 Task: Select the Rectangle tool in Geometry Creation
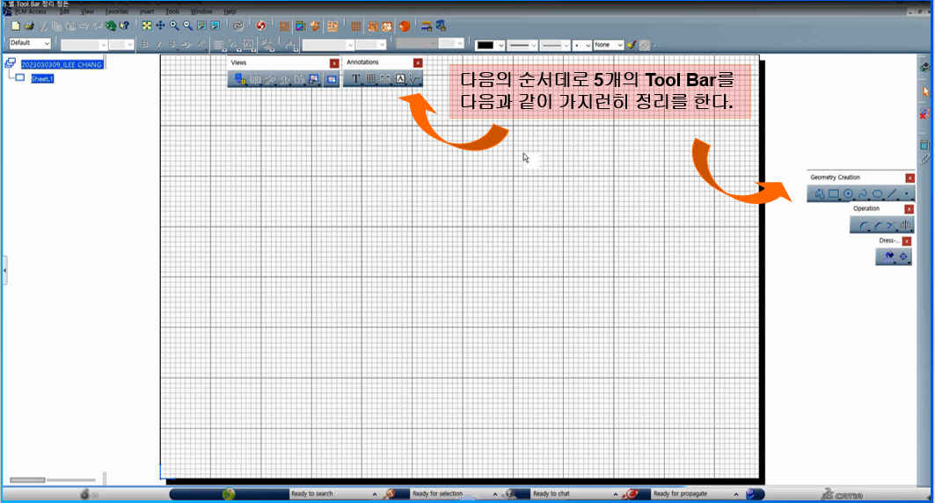[833, 193]
